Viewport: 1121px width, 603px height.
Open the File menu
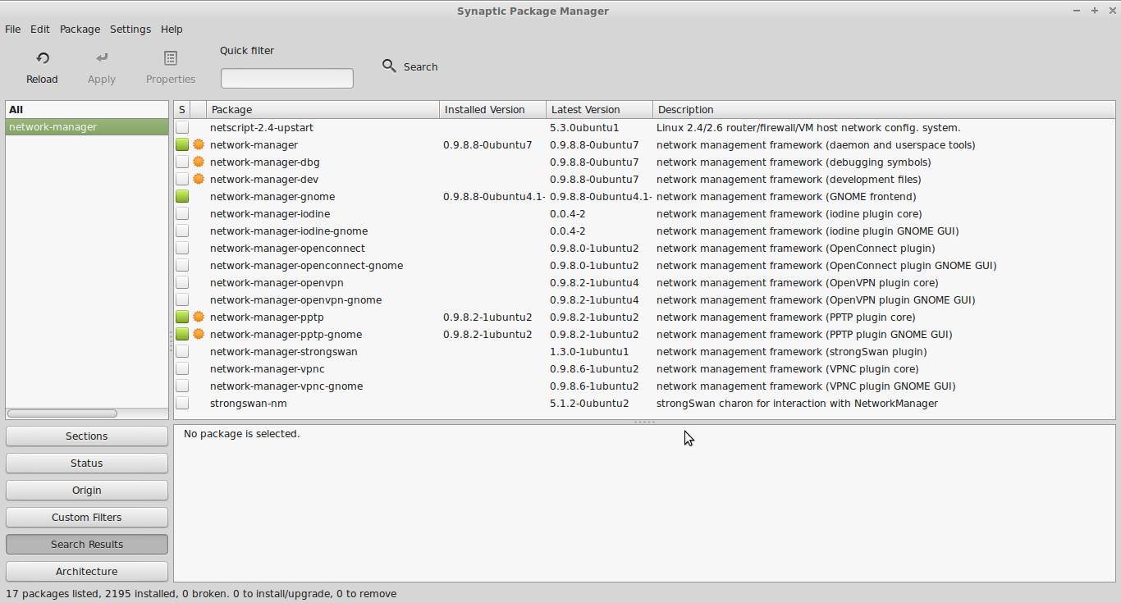point(13,29)
